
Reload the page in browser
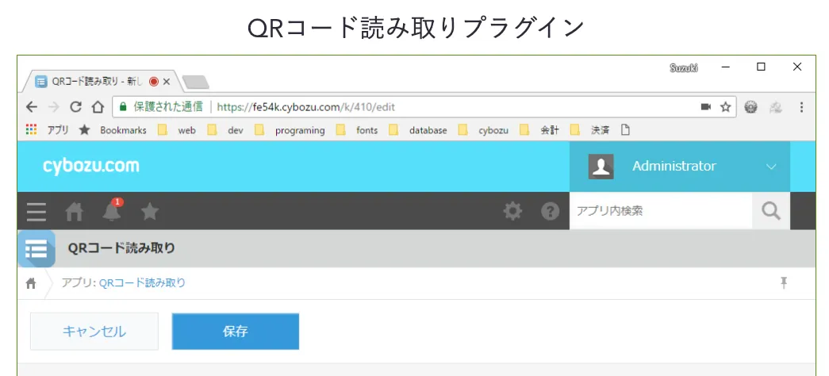tap(76, 106)
